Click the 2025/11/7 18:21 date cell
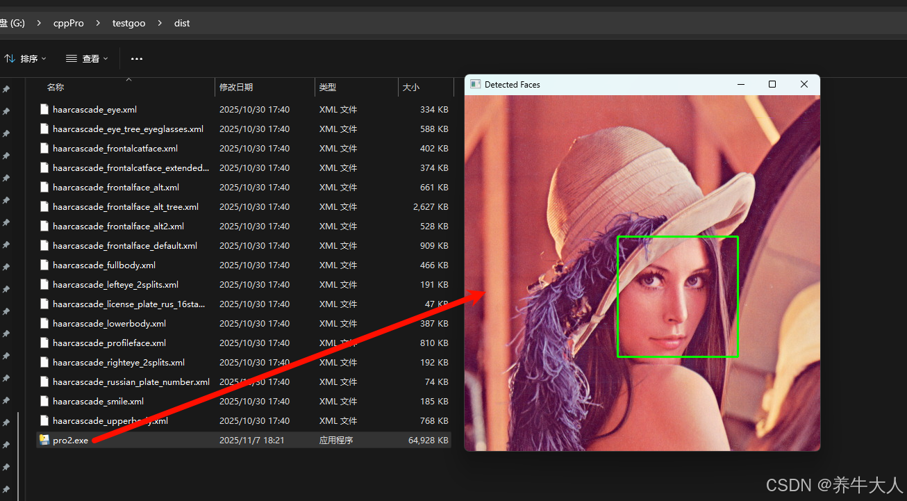Screen dimensions: 907x501 pyautogui.click(x=251, y=441)
